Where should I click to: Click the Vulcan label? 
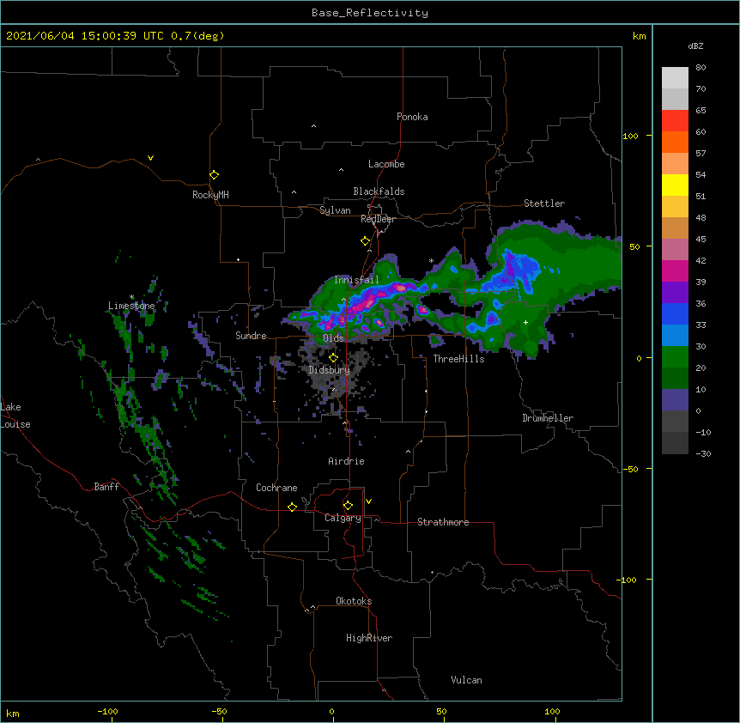(466, 680)
